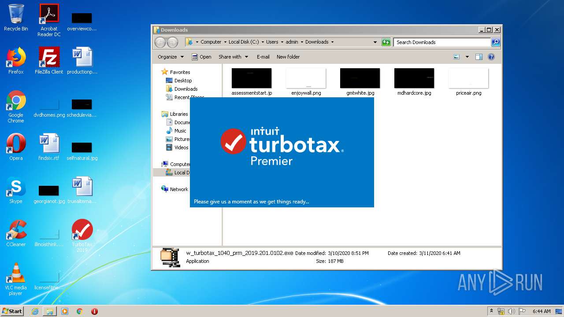The width and height of the screenshot is (564, 317).
Task: Launch FileZilla Client shortcut
Action: tap(49, 61)
